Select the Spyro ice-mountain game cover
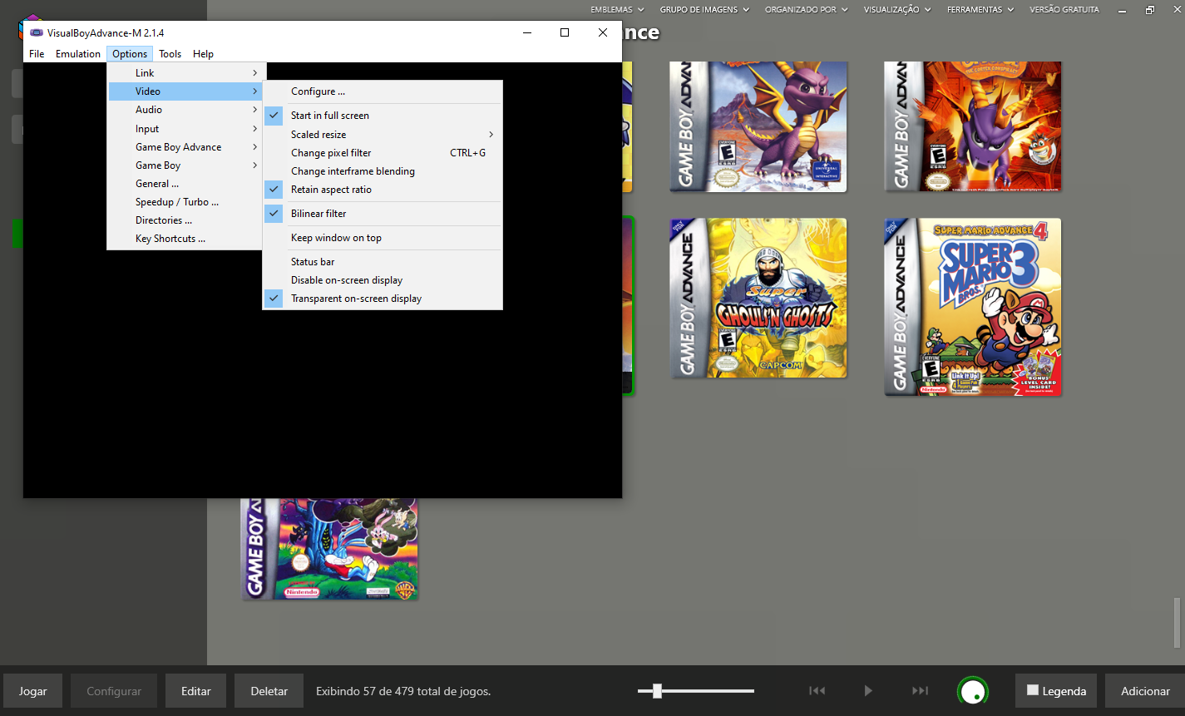 click(758, 126)
